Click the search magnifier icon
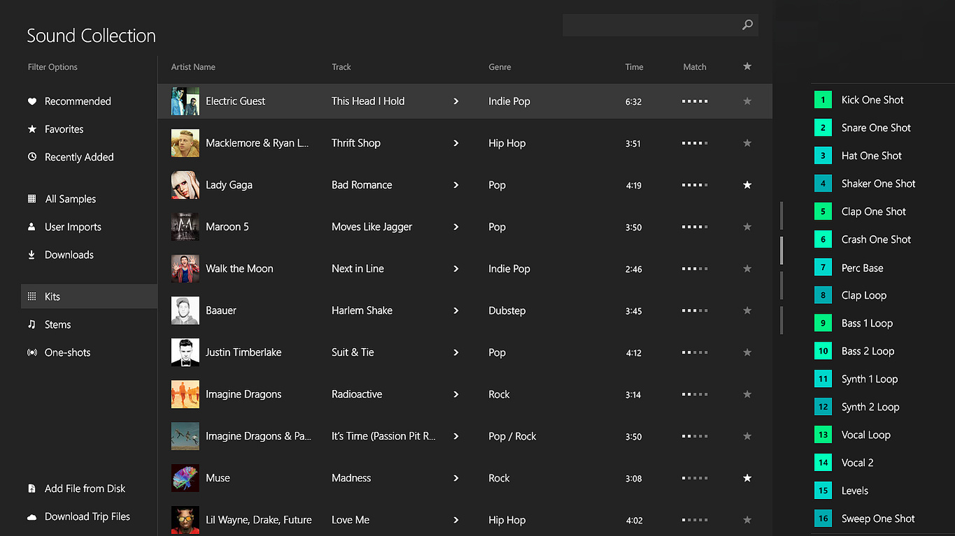The width and height of the screenshot is (955, 536). 747,25
